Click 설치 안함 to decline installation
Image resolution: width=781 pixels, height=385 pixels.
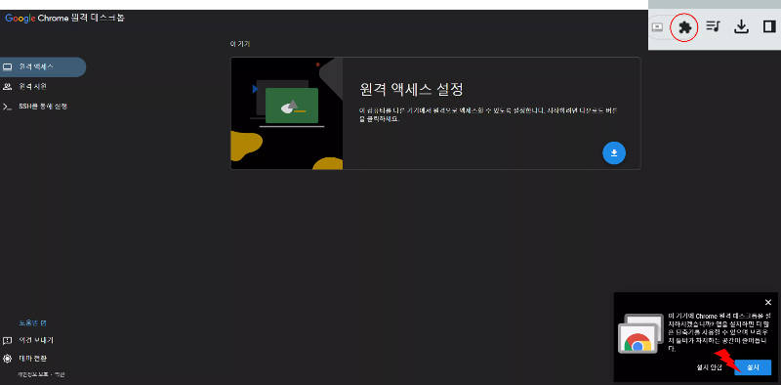[x=709, y=367]
